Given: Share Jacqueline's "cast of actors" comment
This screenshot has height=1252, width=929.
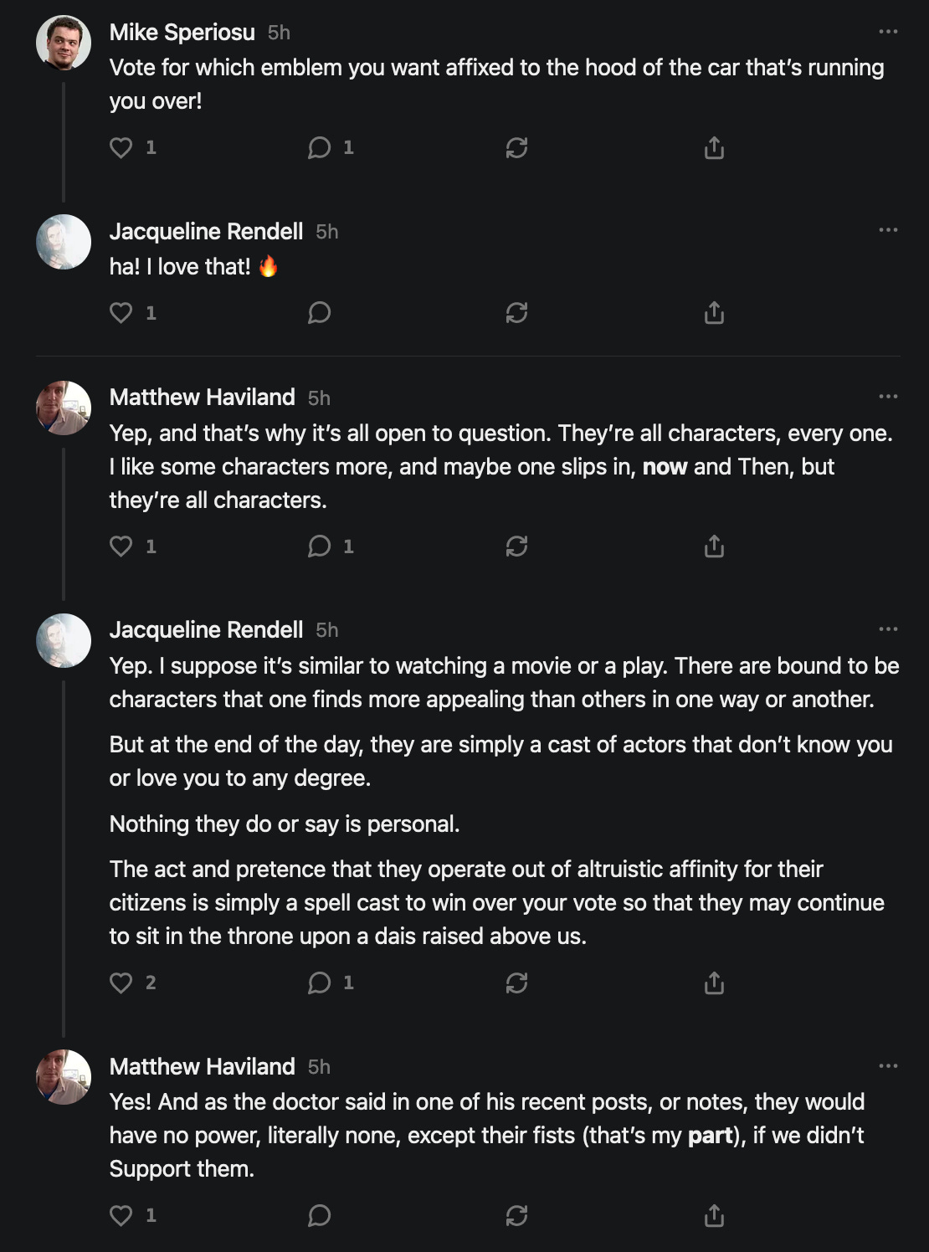Looking at the screenshot, I should click(x=714, y=983).
